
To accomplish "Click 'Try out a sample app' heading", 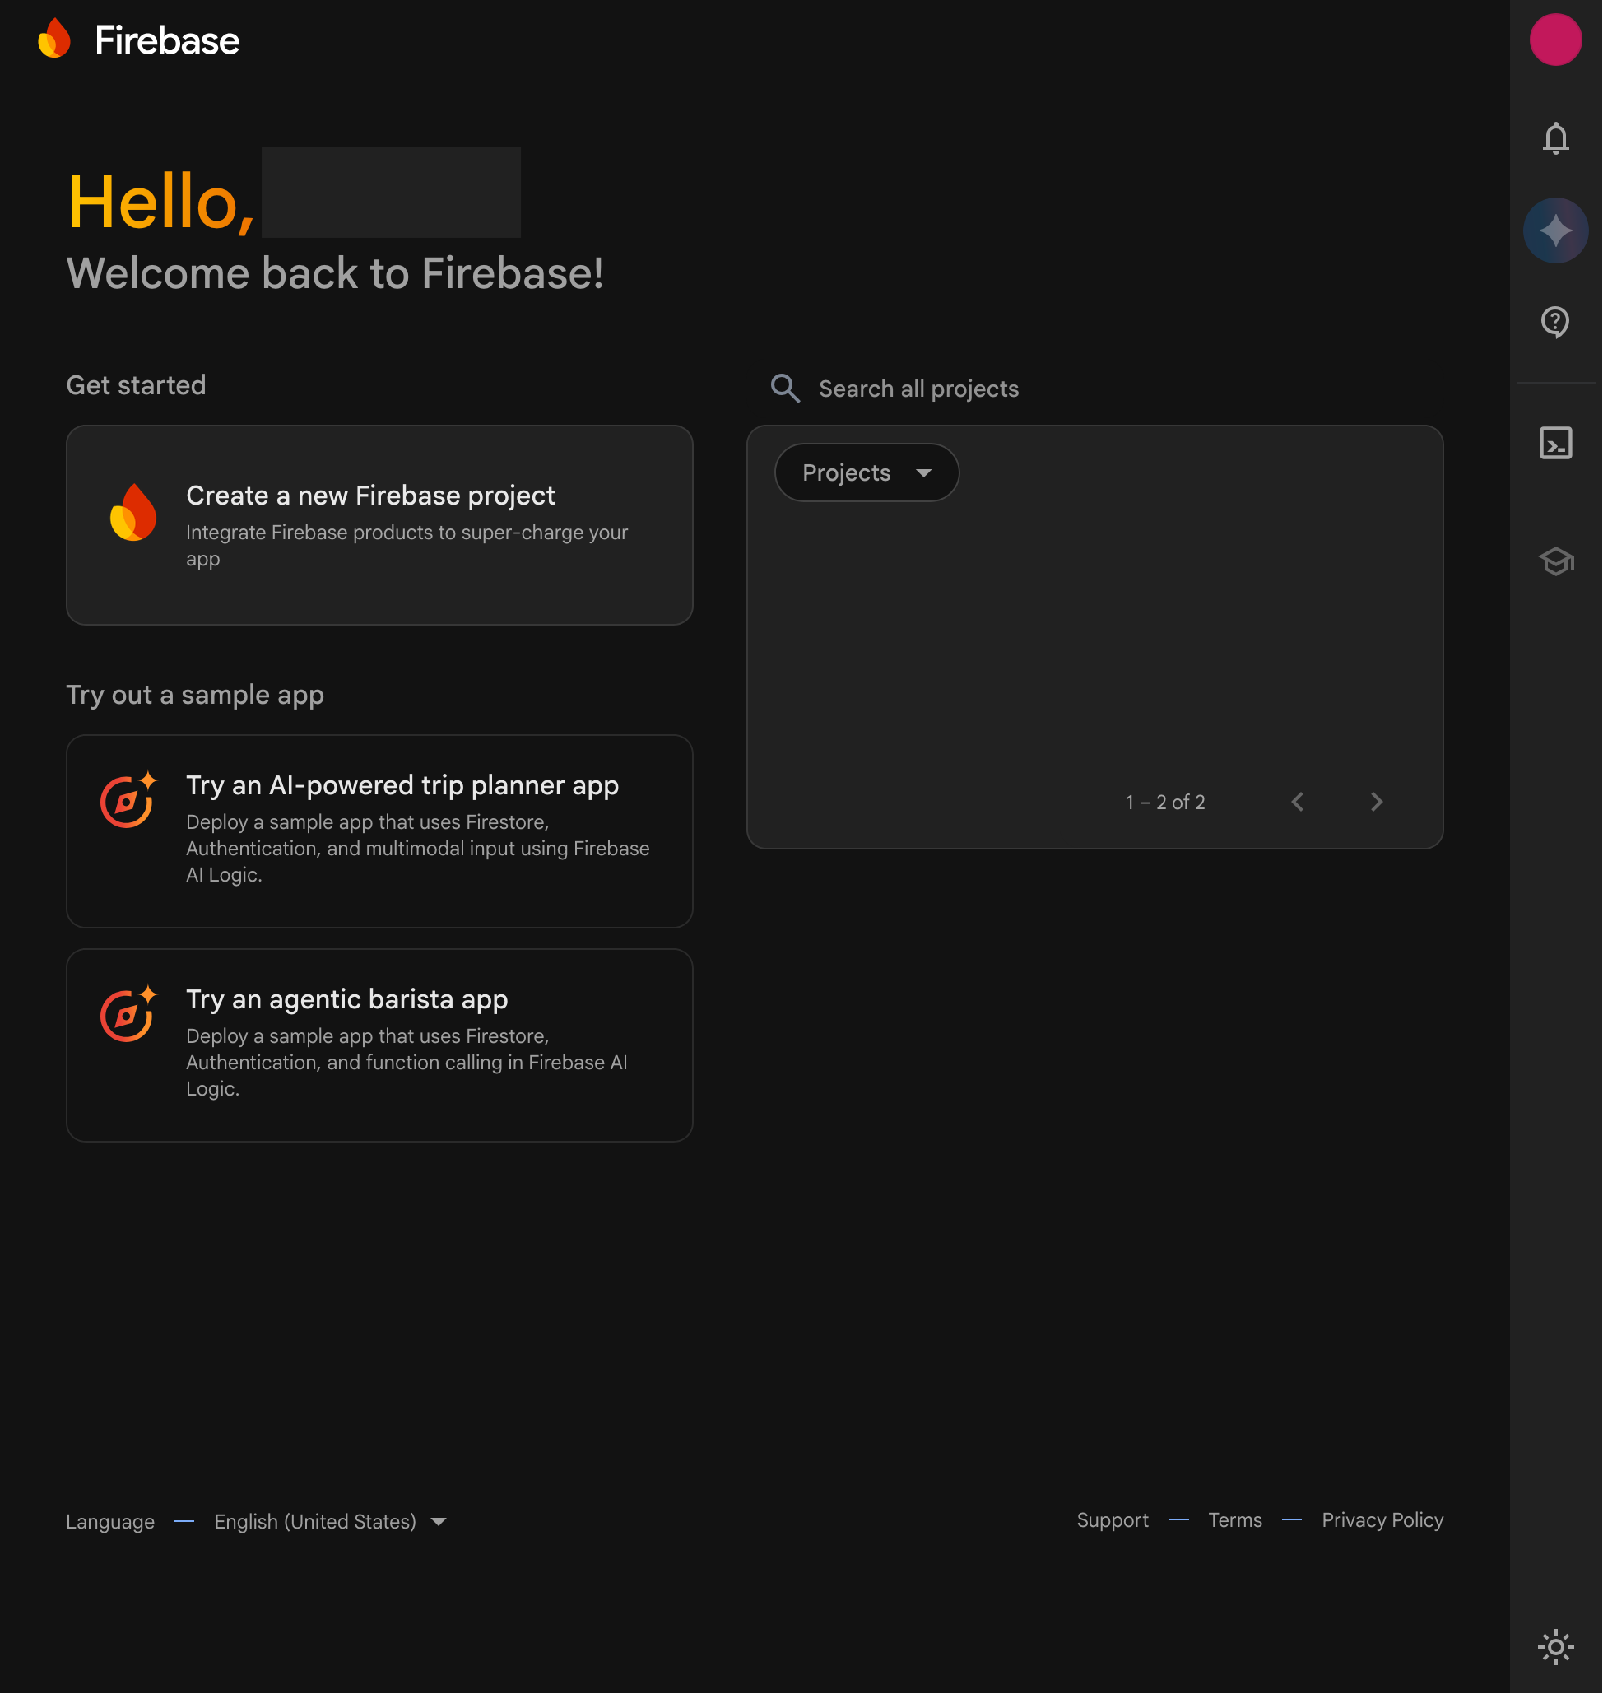I will [x=195, y=695].
